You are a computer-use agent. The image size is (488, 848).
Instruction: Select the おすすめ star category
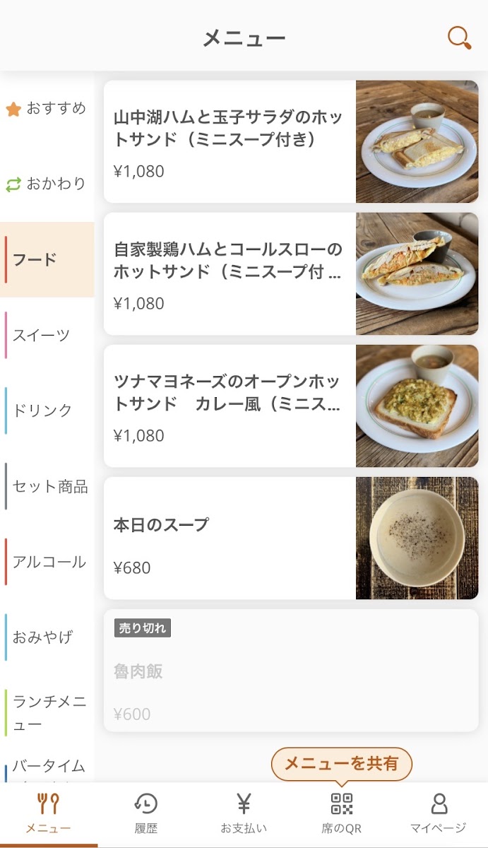click(47, 109)
